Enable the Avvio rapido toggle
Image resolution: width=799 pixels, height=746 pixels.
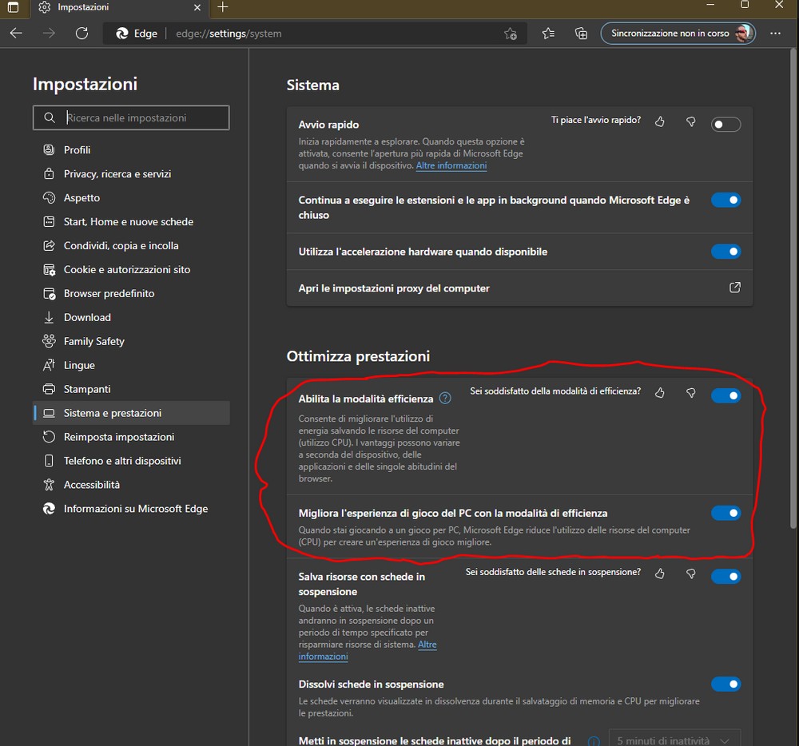click(725, 125)
